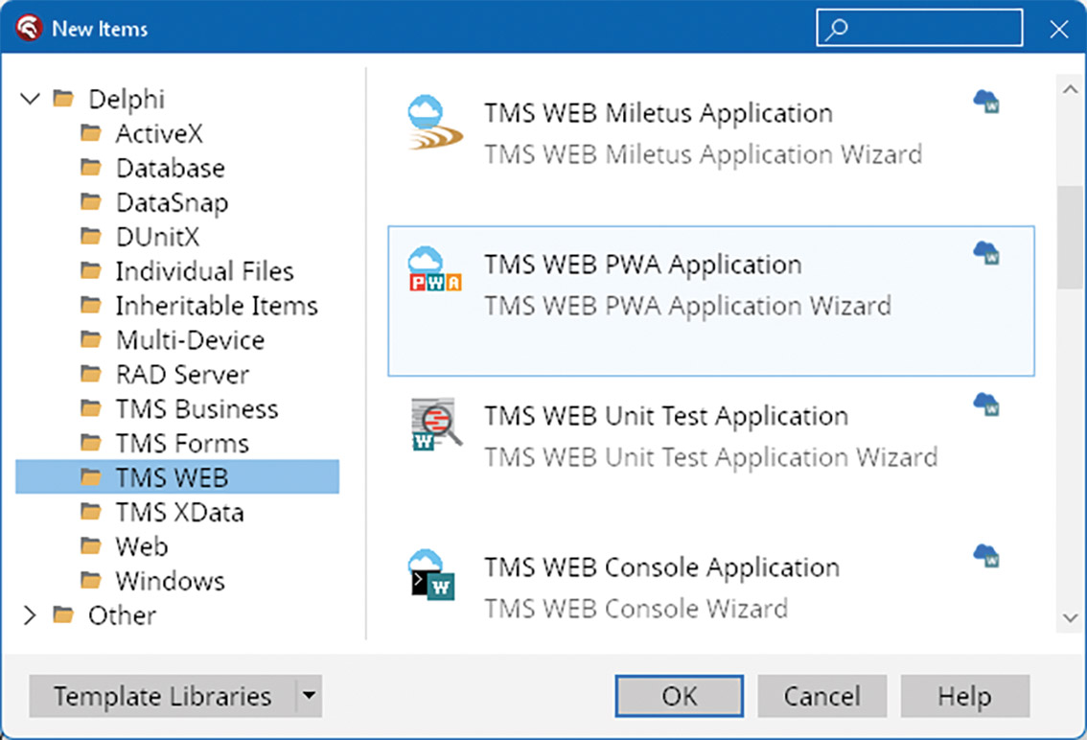
Task: Choose the TMS WEB Console Application icon
Action: (432, 575)
